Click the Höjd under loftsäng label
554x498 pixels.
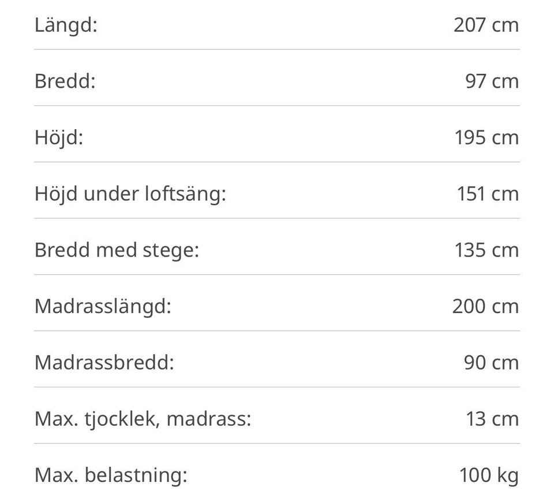[130, 194]
